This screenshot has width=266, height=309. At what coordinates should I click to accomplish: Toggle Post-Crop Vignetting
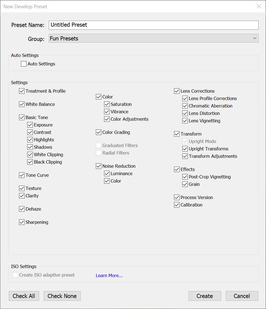click(185, 177)
